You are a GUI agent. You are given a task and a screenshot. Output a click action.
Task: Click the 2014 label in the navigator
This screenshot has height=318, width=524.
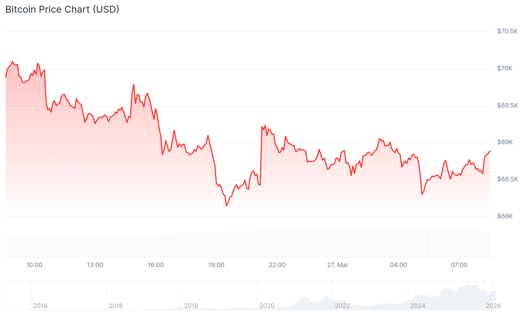(x=40, y=306)
